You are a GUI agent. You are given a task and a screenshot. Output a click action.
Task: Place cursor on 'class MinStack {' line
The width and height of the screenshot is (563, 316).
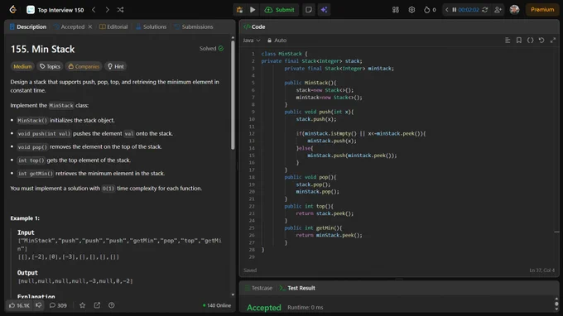pyautogui.click(x=284, y=54)
